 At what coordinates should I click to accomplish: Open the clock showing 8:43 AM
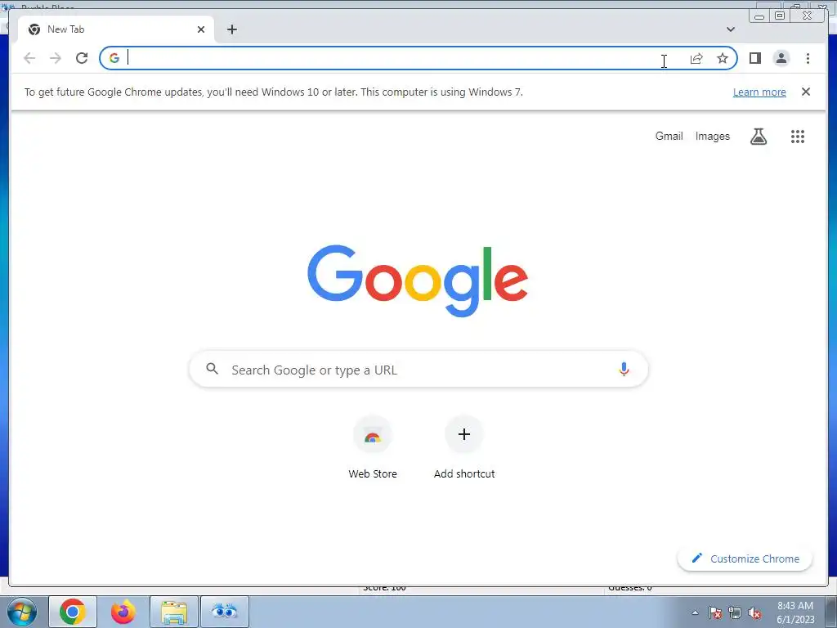tap(794, 612)
